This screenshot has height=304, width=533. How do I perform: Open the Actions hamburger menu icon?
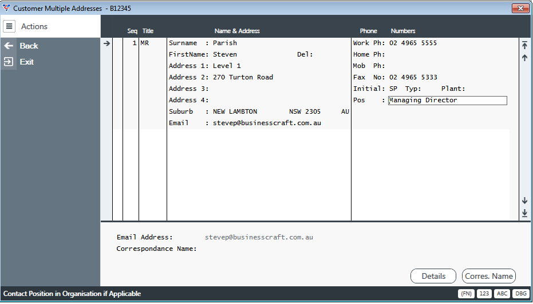tap(9, 26)
